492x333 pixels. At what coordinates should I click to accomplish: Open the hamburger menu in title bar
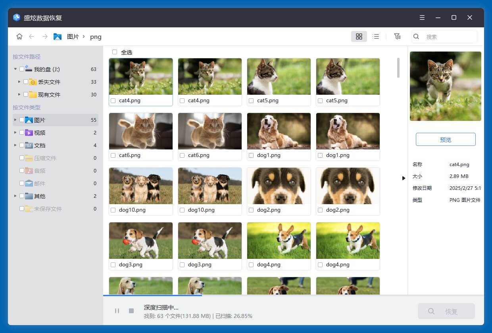tap(422, 18)
